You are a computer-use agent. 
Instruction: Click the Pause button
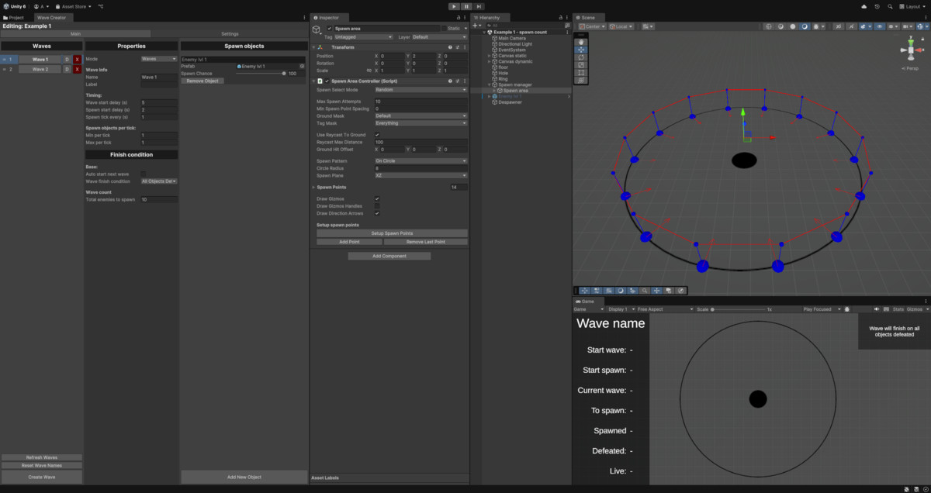click(466, 6)
